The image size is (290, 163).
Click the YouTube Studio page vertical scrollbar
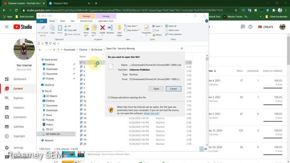288,51
